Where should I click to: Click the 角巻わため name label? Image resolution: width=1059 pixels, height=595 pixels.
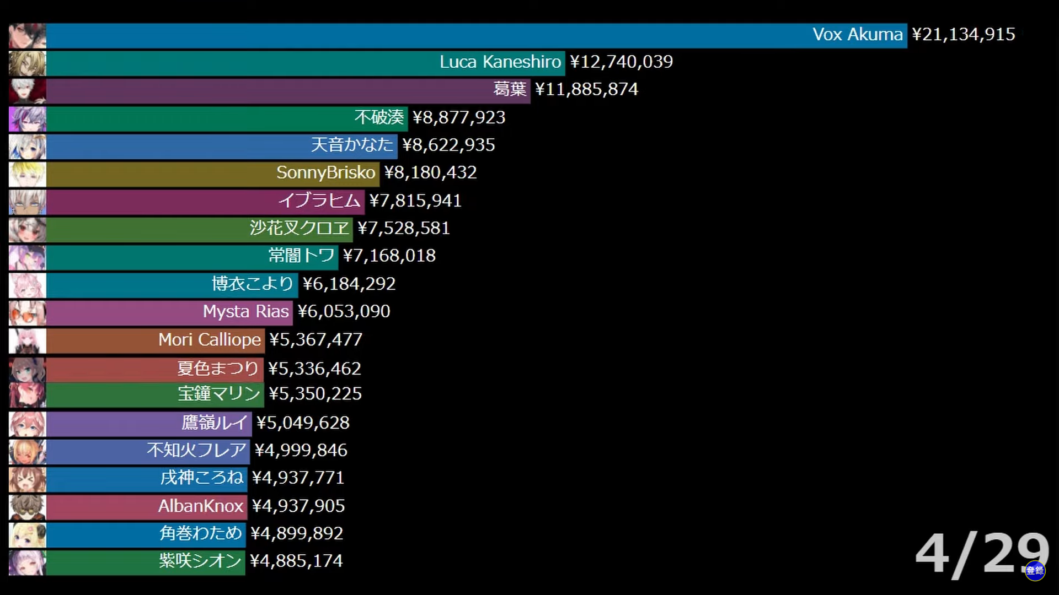(x=201, y=533)
